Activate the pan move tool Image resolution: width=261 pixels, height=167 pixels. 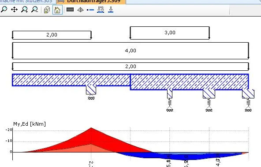[14, 10]
